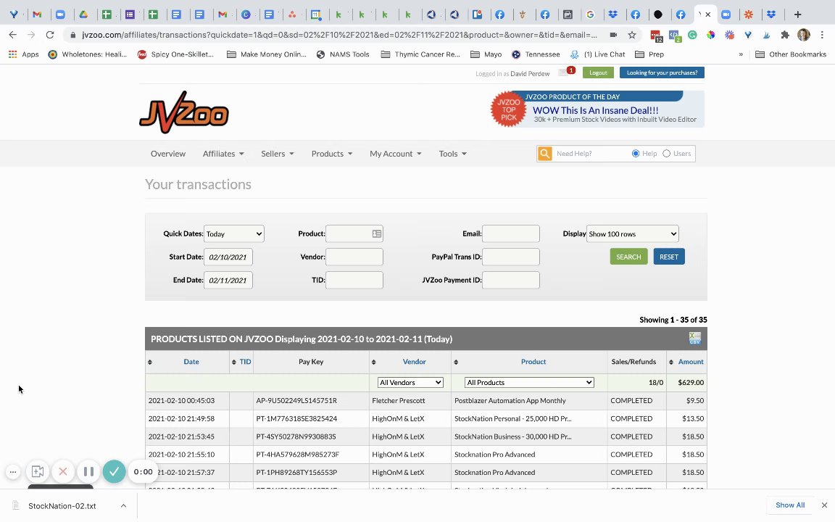Export transactions with the CSV icon

[694, 339]
